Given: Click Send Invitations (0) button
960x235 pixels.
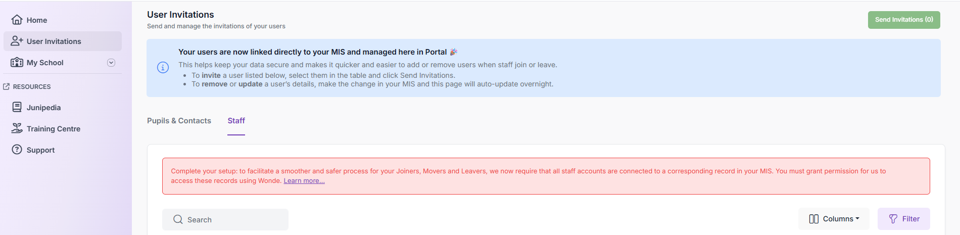Looking at the screenshot, I should (x=904, y=20).
